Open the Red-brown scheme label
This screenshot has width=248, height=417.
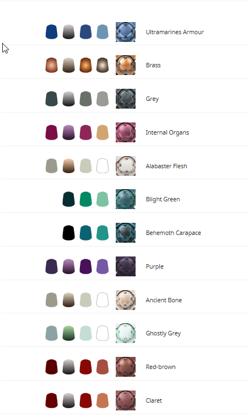pyautogui.click(x=160, y=367)
